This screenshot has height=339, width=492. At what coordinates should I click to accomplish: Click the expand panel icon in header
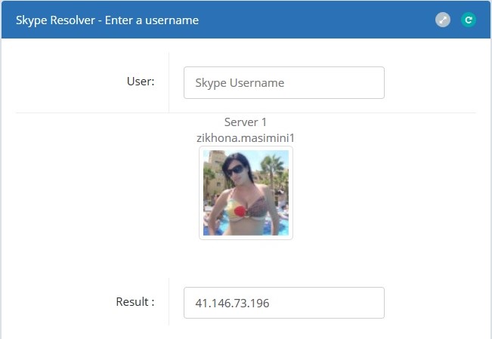tap(442, 20)
